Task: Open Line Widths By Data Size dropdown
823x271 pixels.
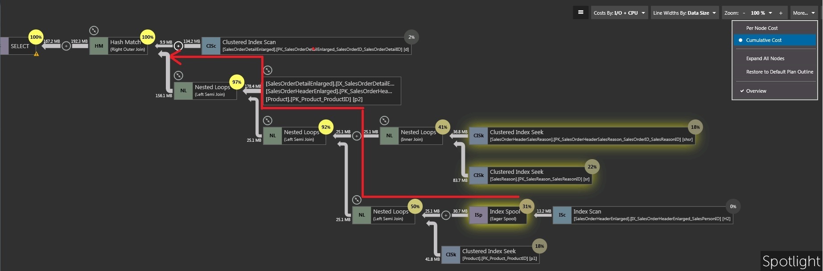Action: click(x=684, y=13)
